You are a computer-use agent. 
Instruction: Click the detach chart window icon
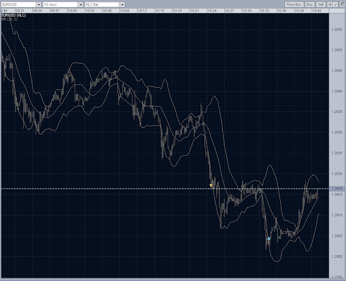coord(342,4)
